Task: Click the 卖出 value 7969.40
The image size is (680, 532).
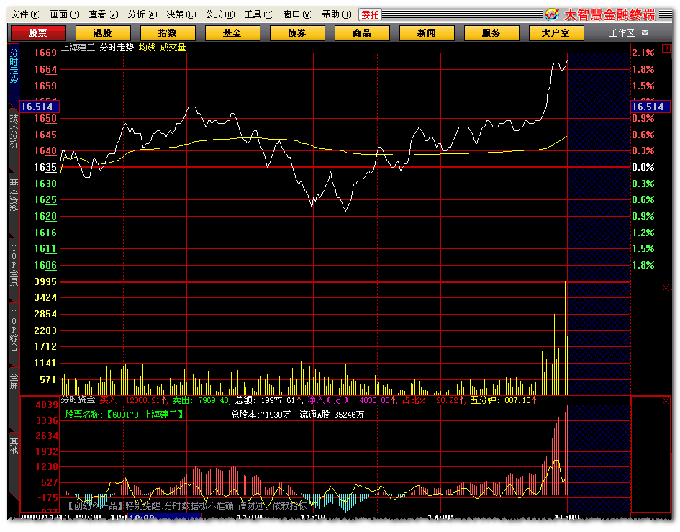Action: [x=214, y=400]
